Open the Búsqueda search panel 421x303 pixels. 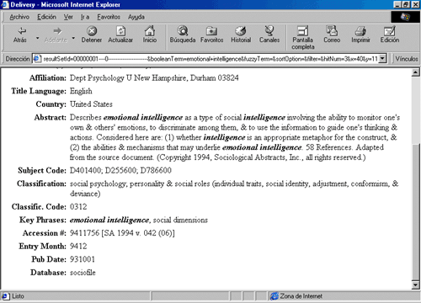[183, 35]
